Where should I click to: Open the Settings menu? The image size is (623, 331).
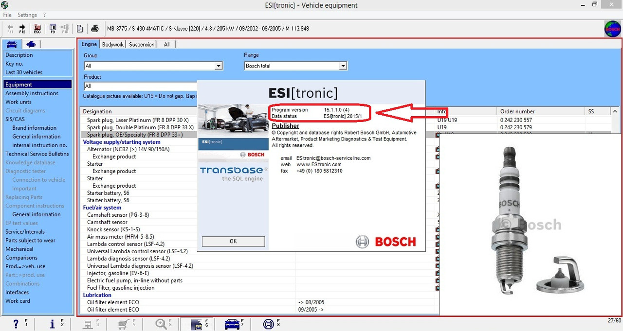click(x=27, y=15)
